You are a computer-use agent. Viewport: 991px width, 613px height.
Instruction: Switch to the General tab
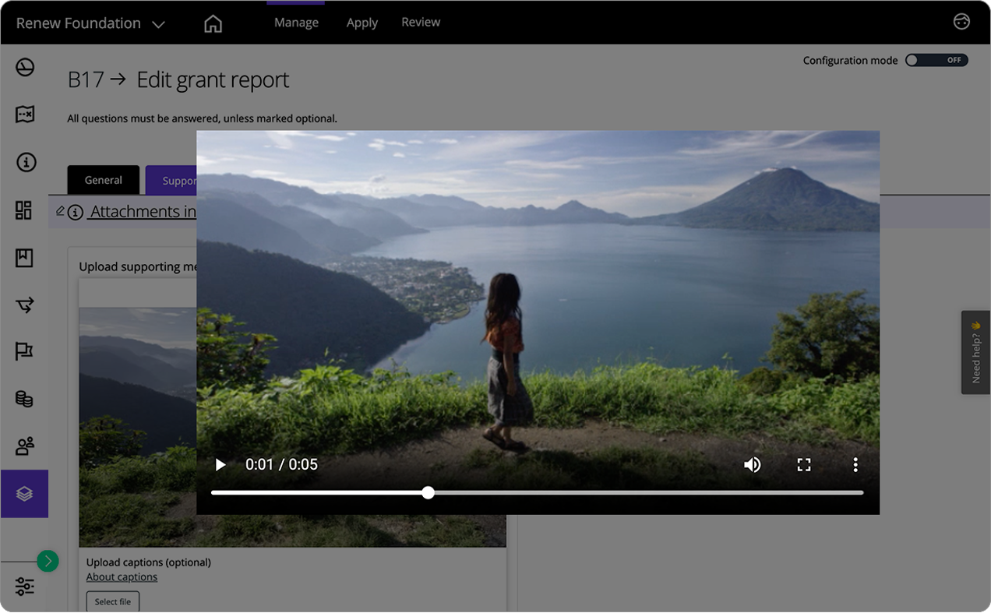click(x=104, y=180)
